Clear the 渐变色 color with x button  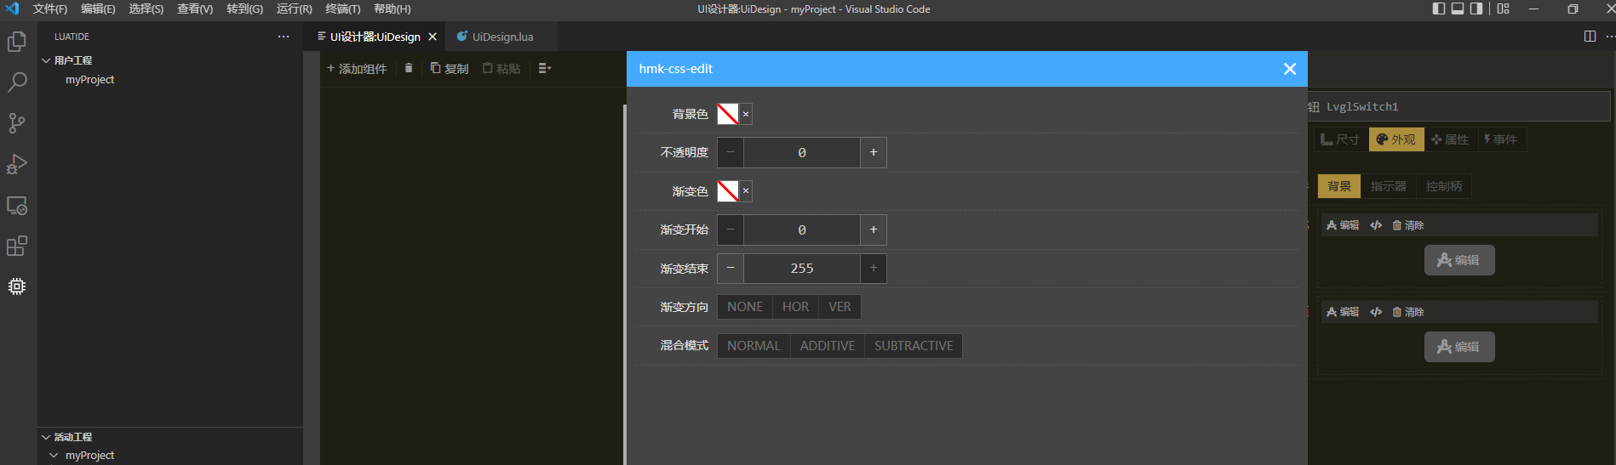coord(746,191)
